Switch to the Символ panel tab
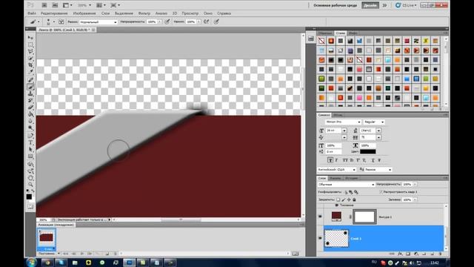Image resolution: width=474 pixels, height=267 pixels. [324, 115]
